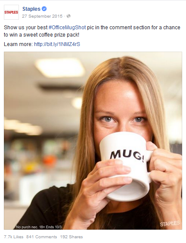Click the blurred orange object in background
This screenshot has height=243, width=186.
[50, 160]
